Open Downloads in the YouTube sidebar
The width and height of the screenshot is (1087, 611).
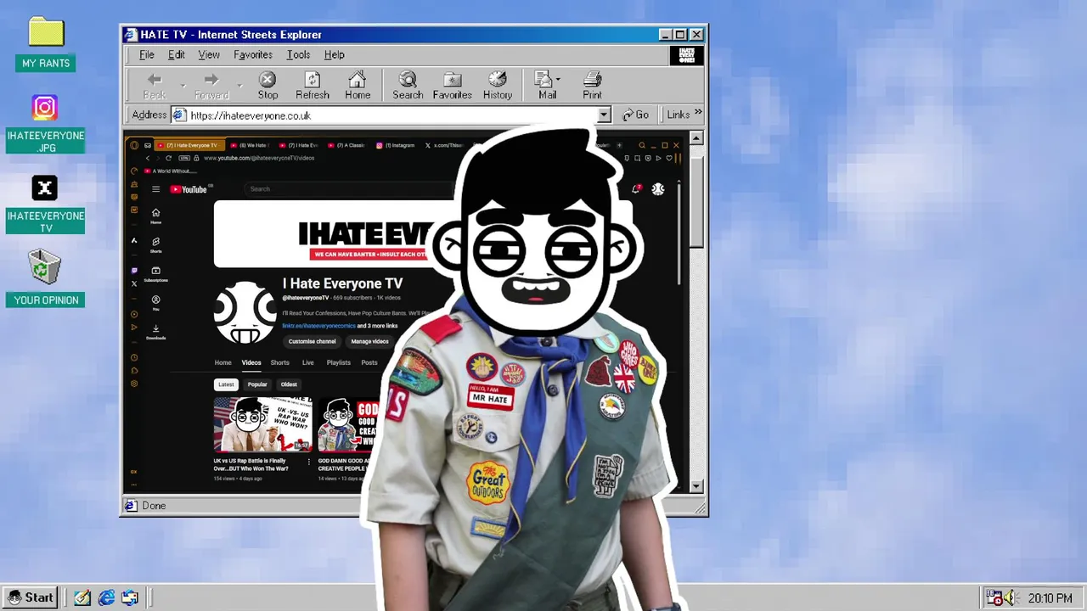click(x=155, y=332)
